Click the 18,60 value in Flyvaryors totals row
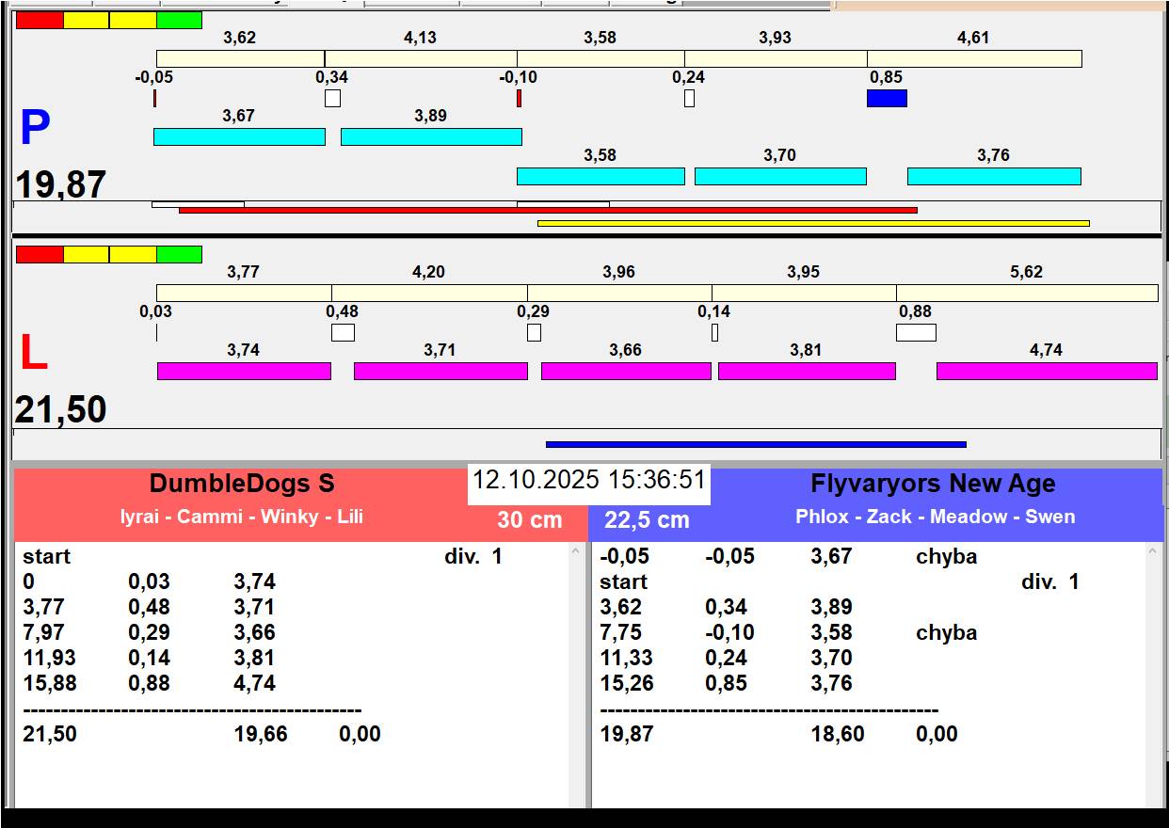Image resolution: width=1169 pixels, height=828 pixels. pyautogui.click(x=838, y=734)
